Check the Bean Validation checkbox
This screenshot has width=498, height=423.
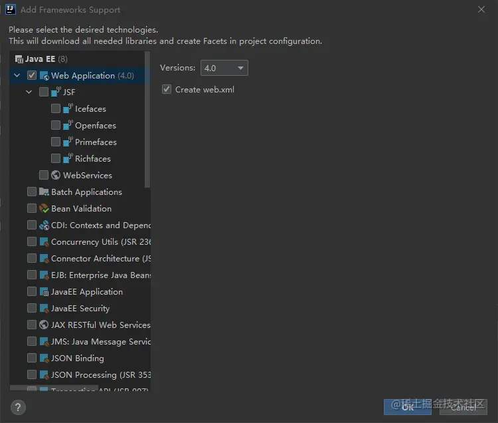[32, 208]
